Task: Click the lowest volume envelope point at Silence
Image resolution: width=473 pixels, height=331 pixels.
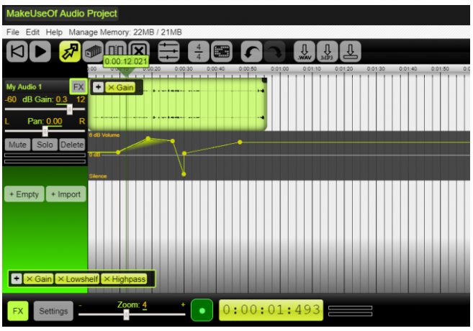Action: (x=184, y=174)
